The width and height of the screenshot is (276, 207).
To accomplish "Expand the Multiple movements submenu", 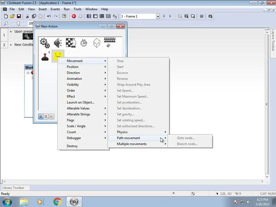I will pyautogui.click(x=138, y=144).
